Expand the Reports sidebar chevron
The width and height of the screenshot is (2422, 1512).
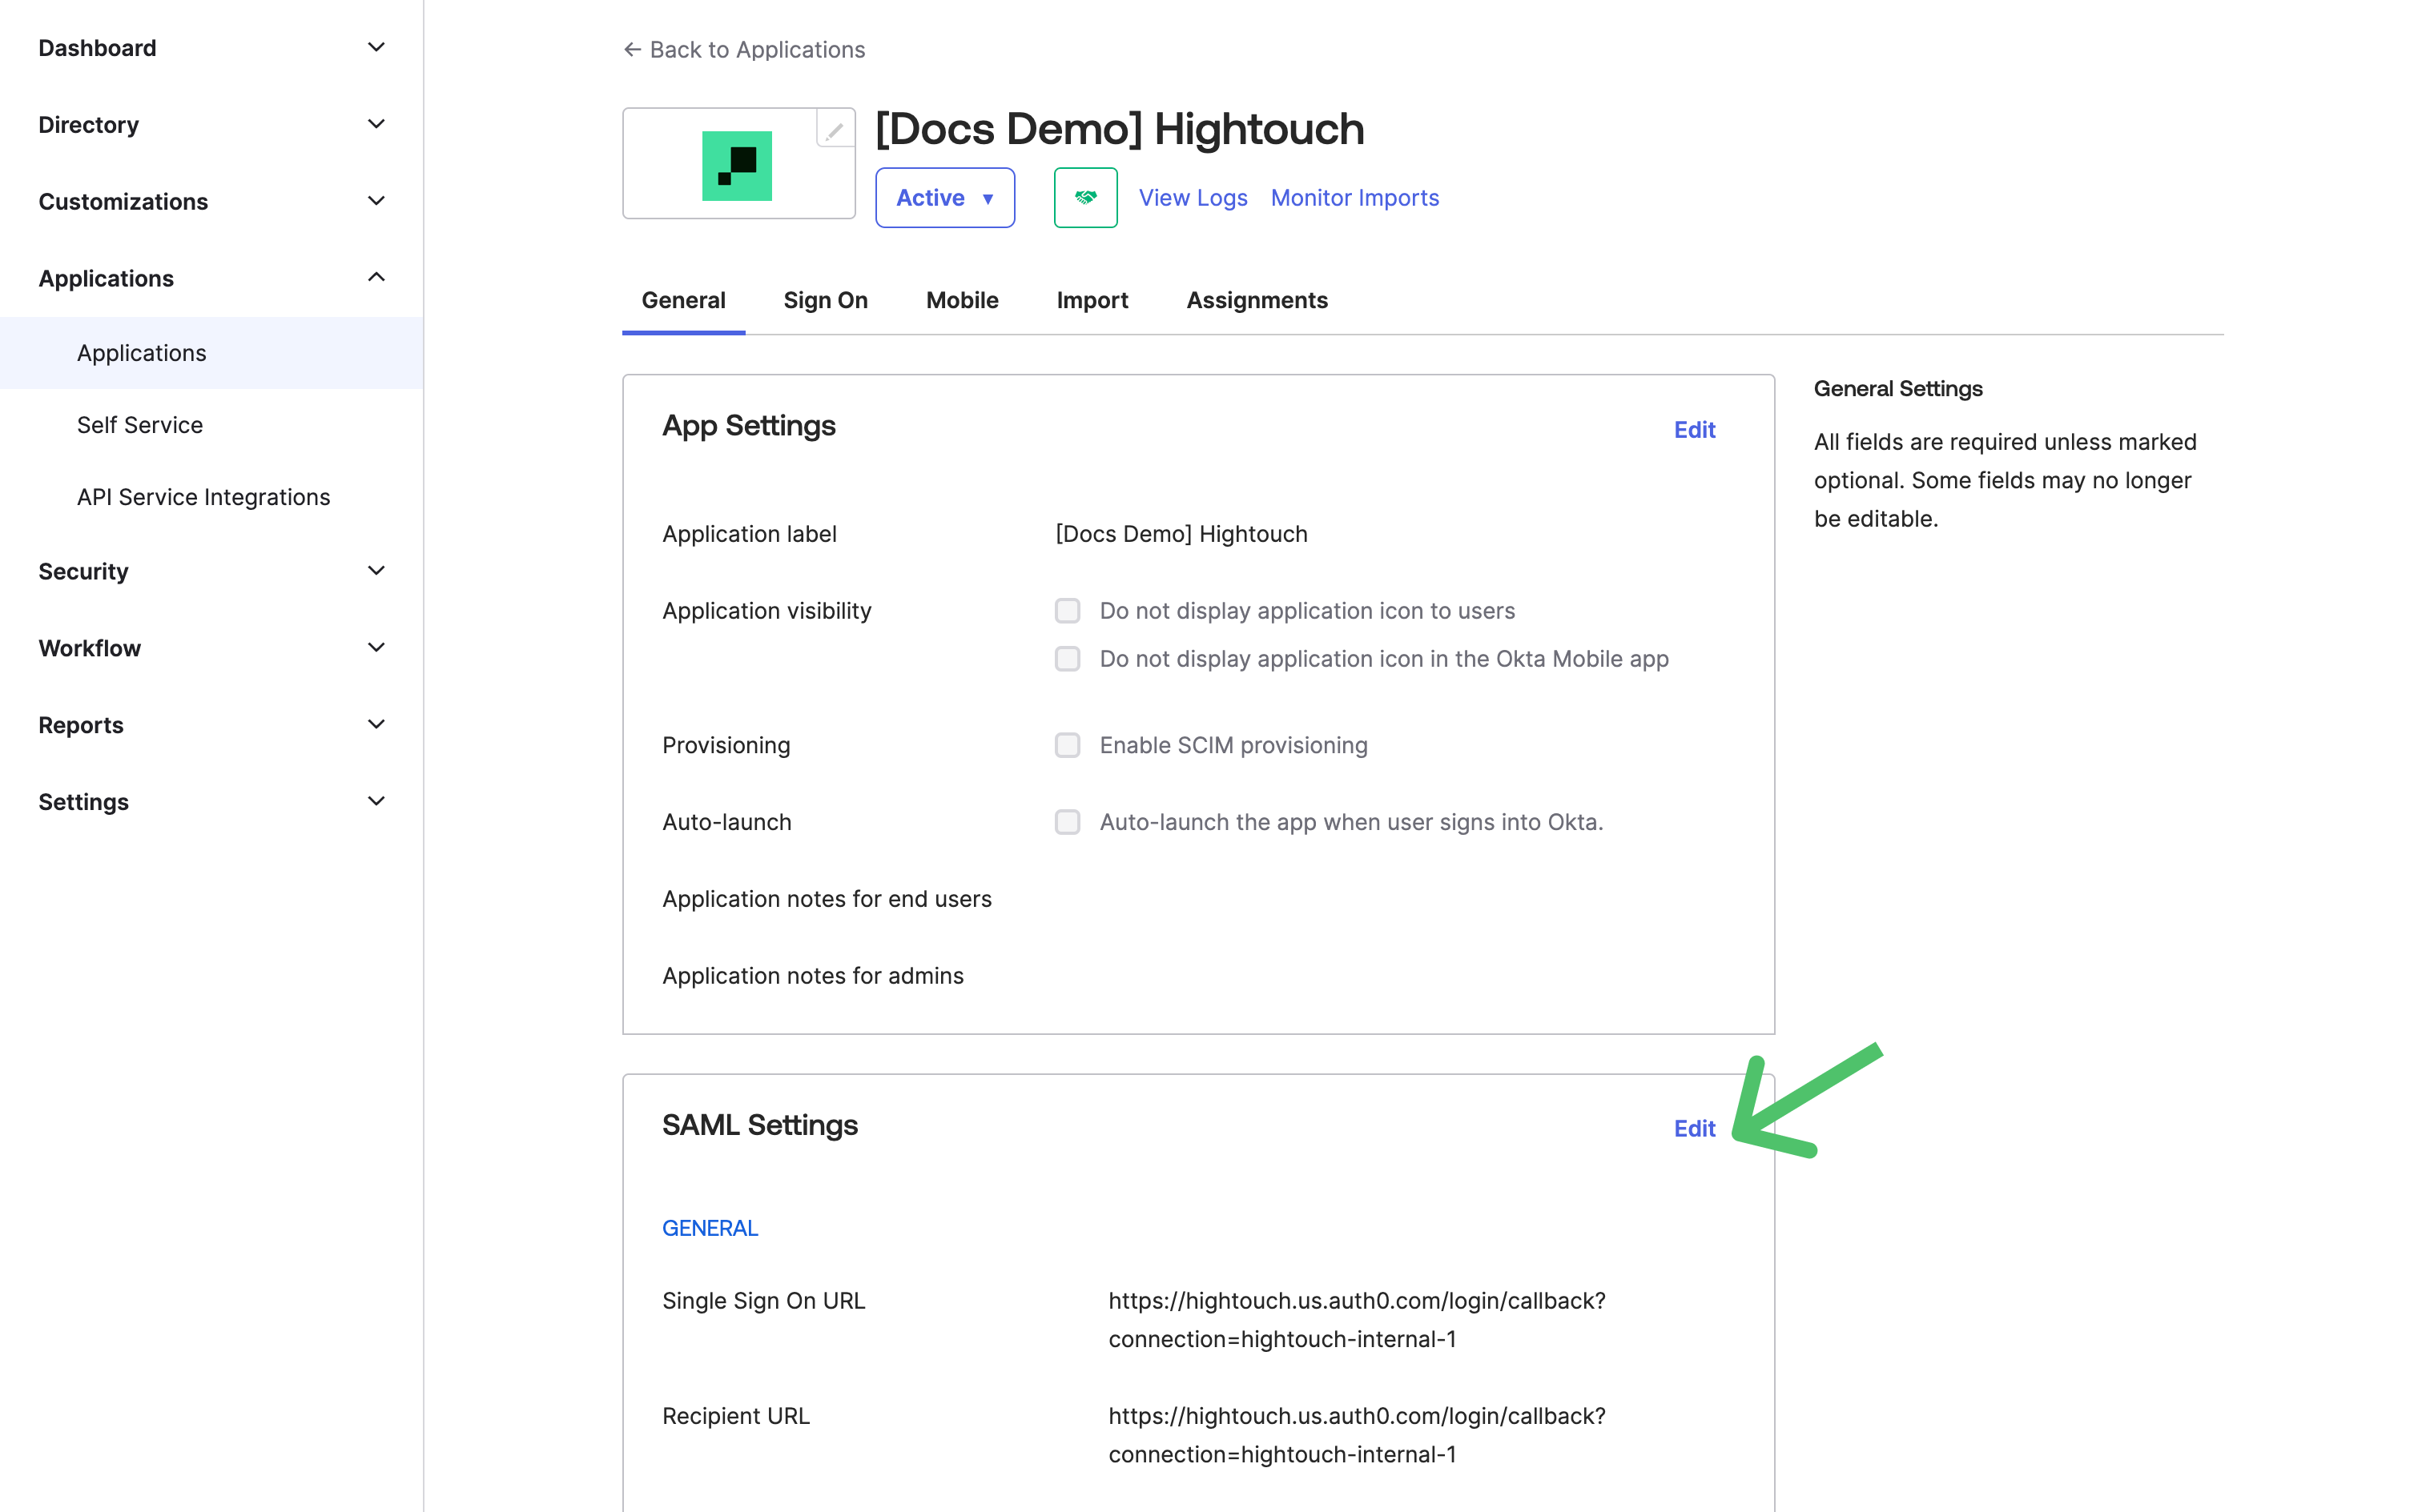[376, 724]
